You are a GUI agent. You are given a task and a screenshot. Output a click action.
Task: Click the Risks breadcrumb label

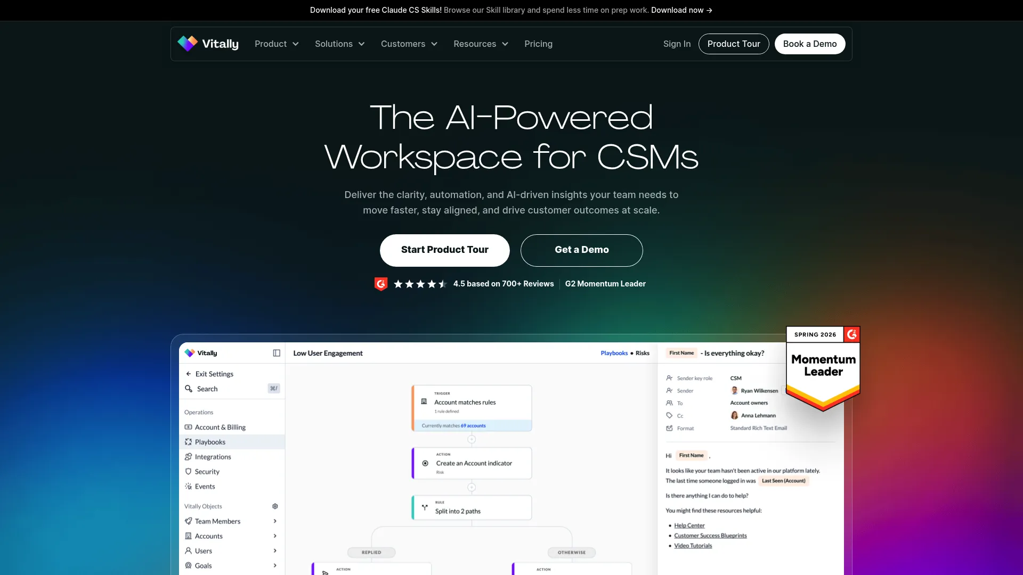click(643, 353)
